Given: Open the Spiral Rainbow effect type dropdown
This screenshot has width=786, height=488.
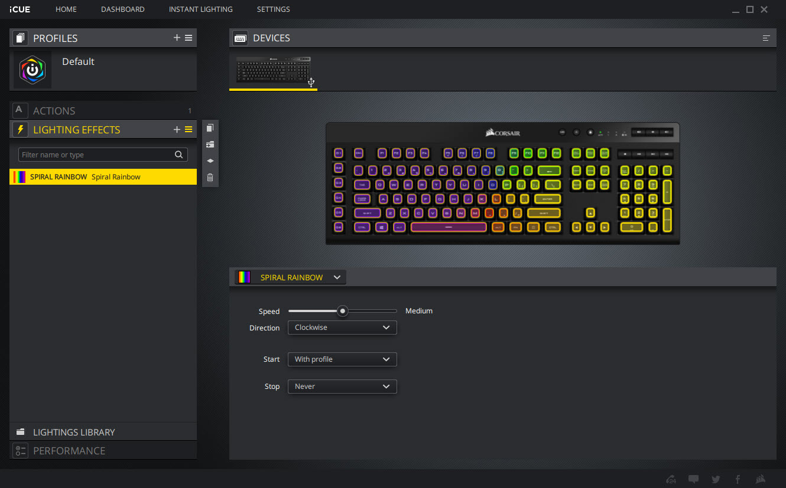Looking at the screenshot, I should [290, 277].
